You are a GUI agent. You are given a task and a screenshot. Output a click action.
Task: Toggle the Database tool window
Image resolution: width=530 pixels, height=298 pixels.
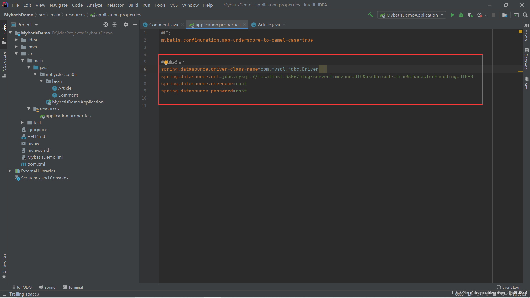pyautogui.click(x=526, y=59)
